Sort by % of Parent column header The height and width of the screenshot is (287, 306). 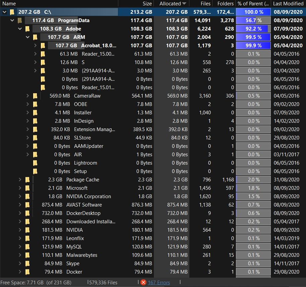(253, 3)
